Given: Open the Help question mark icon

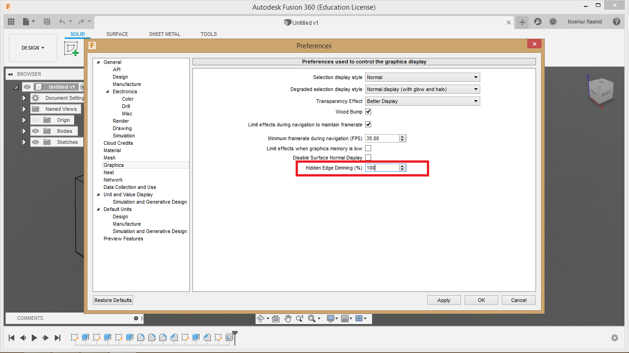Looking at the screenshot, I should click(x=617, y=22).
